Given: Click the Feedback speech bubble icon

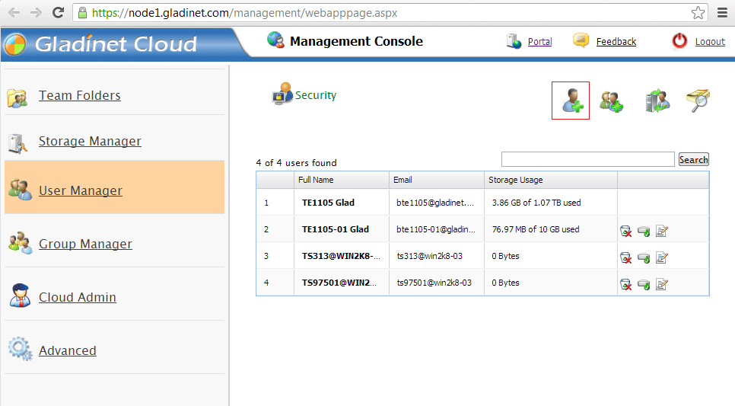Looking at the screenshot, I should click(581, 40).
